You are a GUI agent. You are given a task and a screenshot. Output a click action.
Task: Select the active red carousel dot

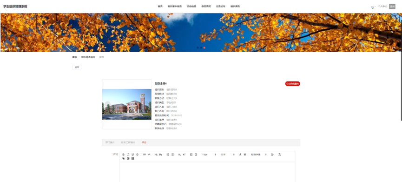204,47
